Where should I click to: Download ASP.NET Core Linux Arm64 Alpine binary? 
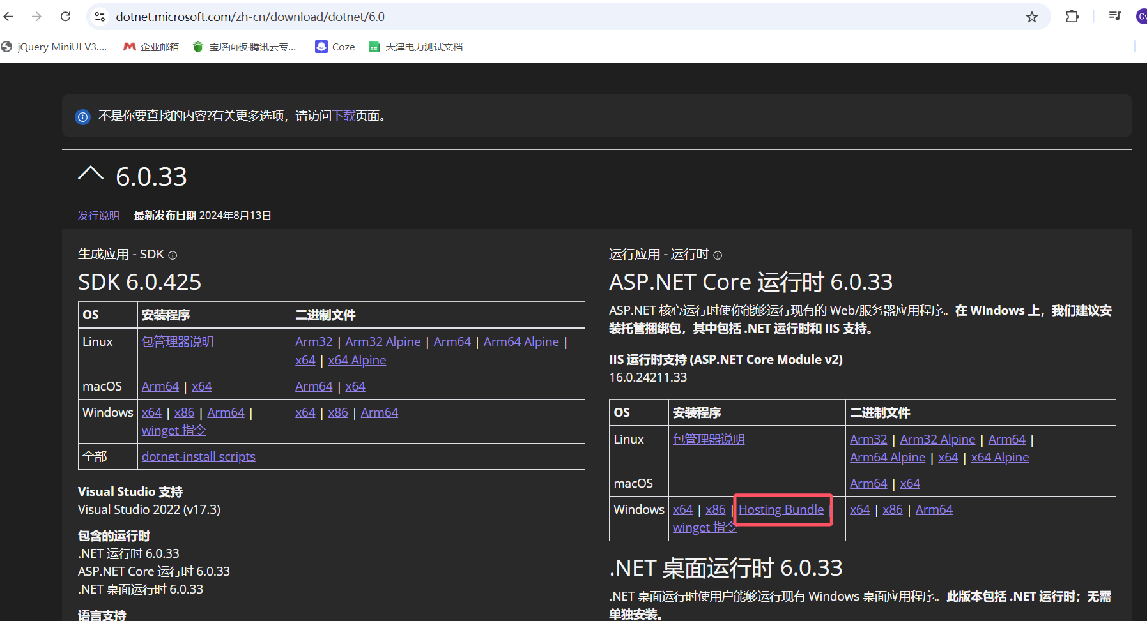[888, 457]
